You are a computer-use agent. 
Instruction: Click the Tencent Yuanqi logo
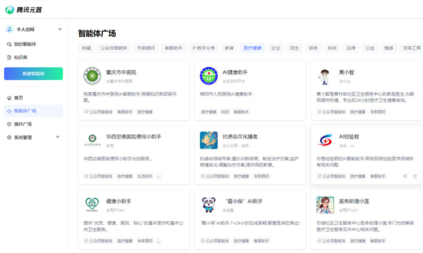pyautogui.click(x=24, y=10)
